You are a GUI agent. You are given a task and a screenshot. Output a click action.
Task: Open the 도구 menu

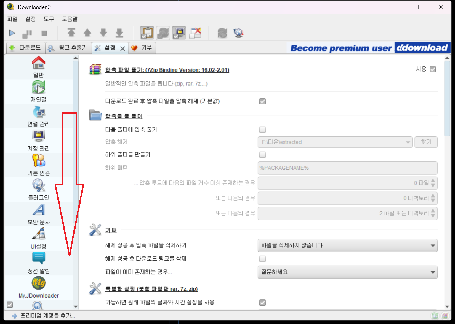click(49, 19)
